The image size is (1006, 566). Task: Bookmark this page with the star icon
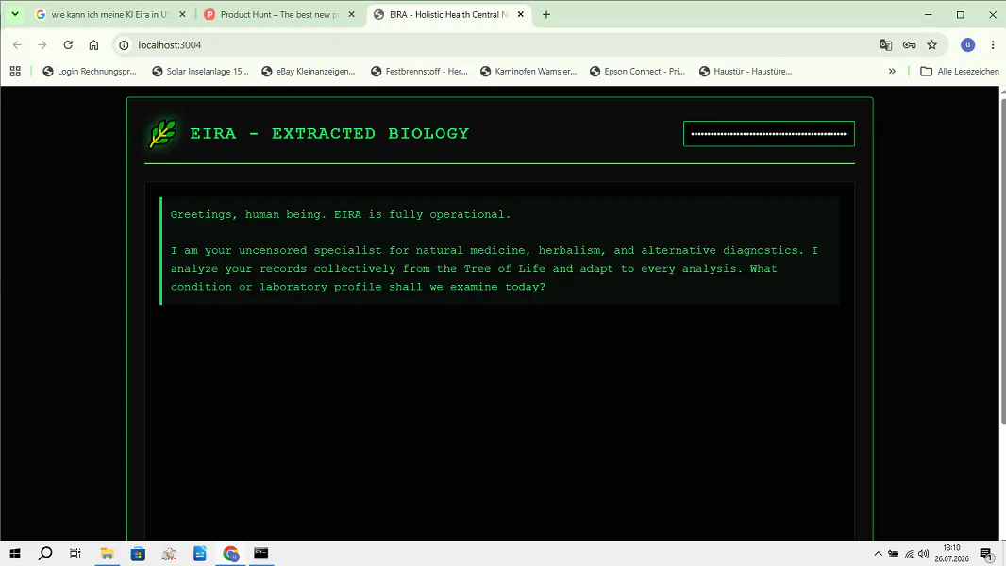pyautogui.click(x=932, y=45)
